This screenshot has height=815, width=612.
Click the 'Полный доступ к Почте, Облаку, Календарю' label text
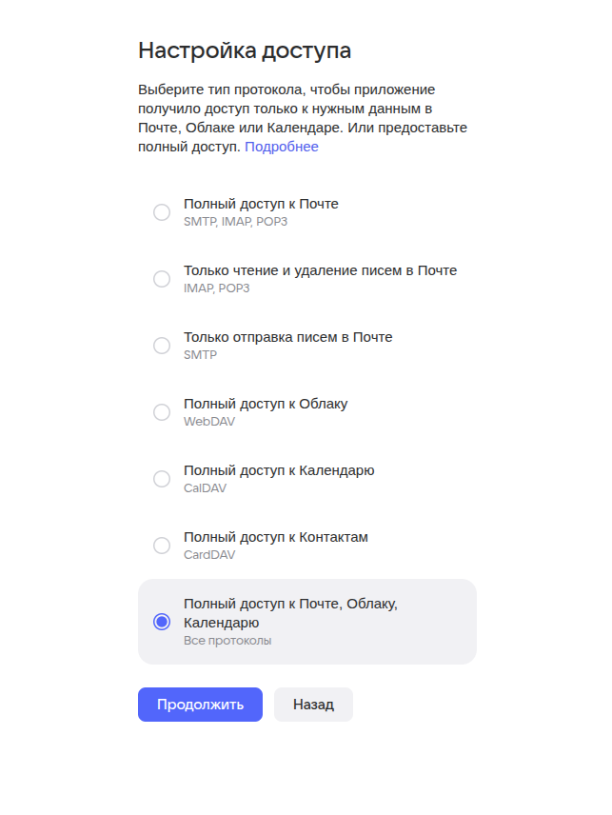click(x=289, y=612)
